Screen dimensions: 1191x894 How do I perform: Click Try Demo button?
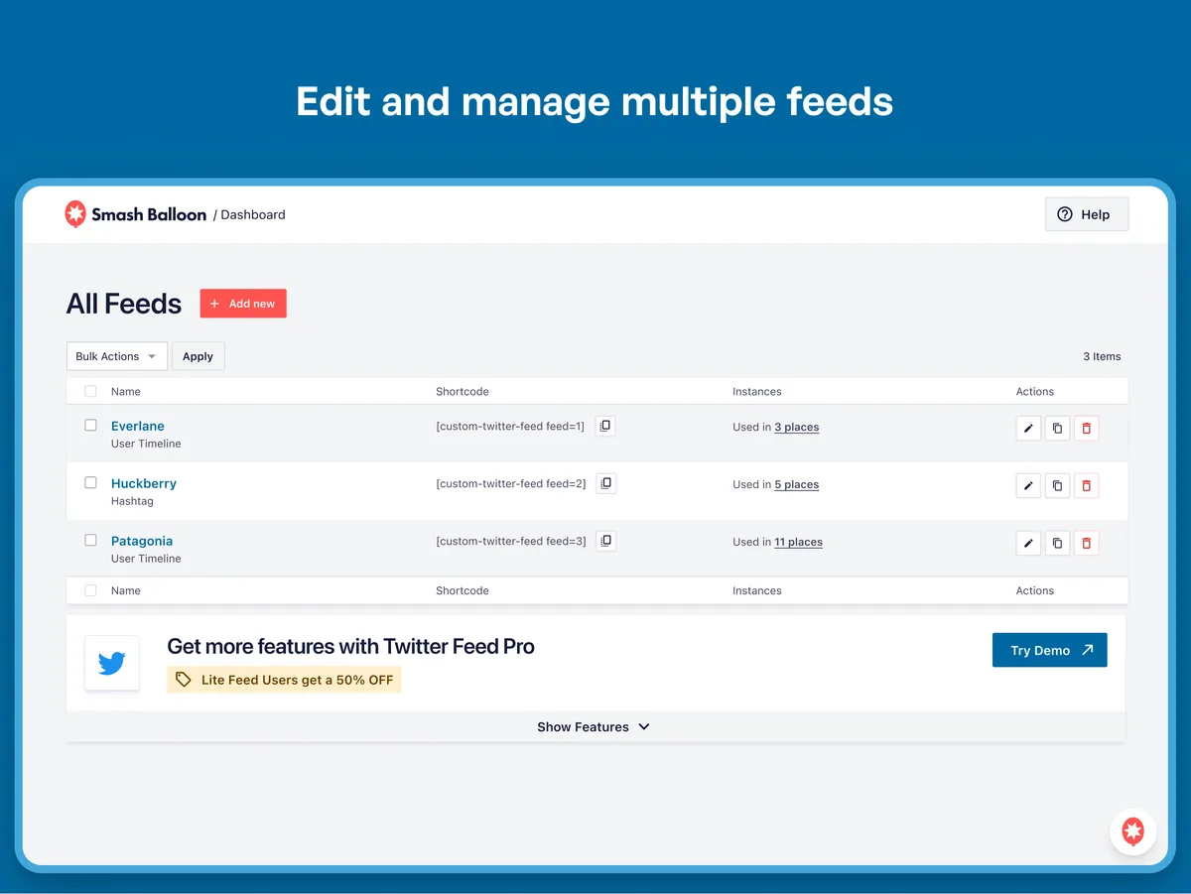[1050, 650]
